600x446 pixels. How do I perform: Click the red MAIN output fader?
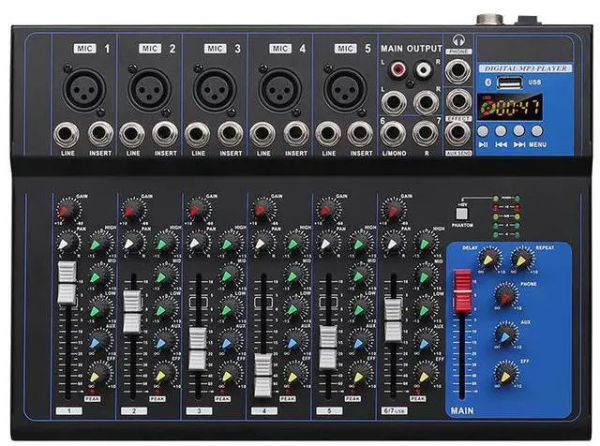[462, 293]
